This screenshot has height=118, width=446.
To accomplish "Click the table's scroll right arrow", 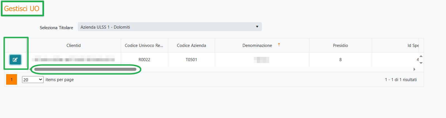I will click(x=414, y=69).
